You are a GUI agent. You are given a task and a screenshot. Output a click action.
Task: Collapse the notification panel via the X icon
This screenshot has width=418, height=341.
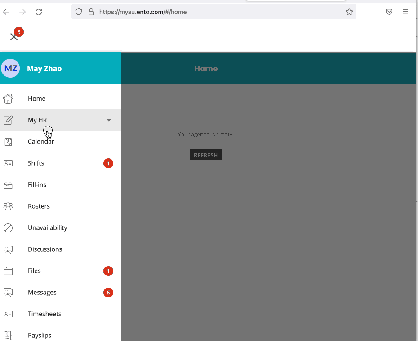click(x=14, y=37)
